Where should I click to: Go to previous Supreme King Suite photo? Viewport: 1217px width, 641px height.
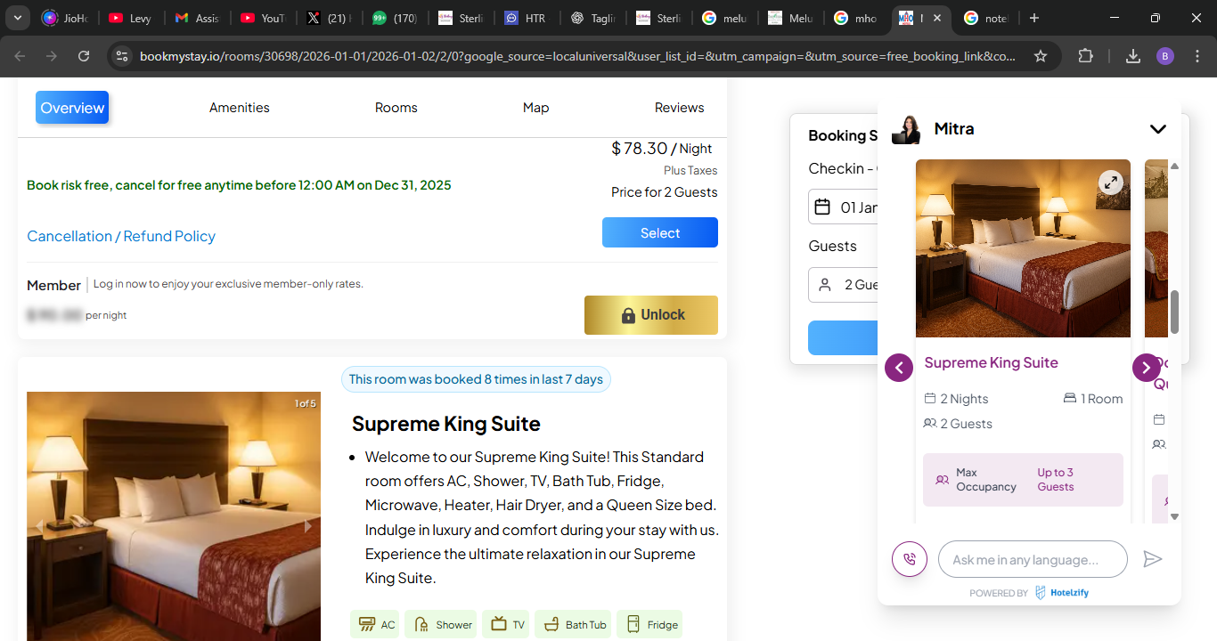click(x=39, y=526)
